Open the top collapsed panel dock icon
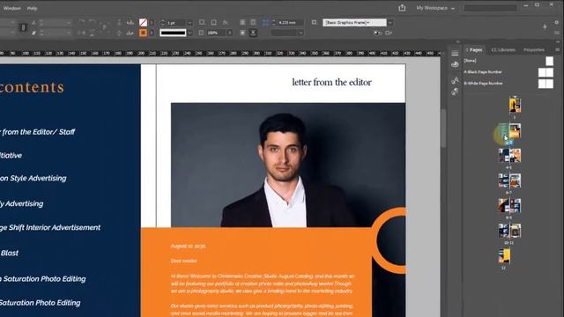The height and width of the screenshot is (317, 564). point(455,53)
